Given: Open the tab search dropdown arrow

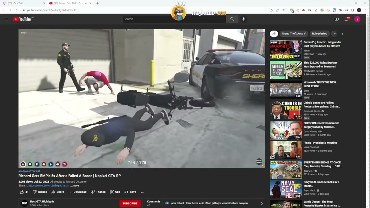Looking at the screenshot, I should [x=338, y=3].
